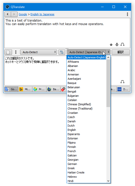Set target language to English

tap(86, 130)
